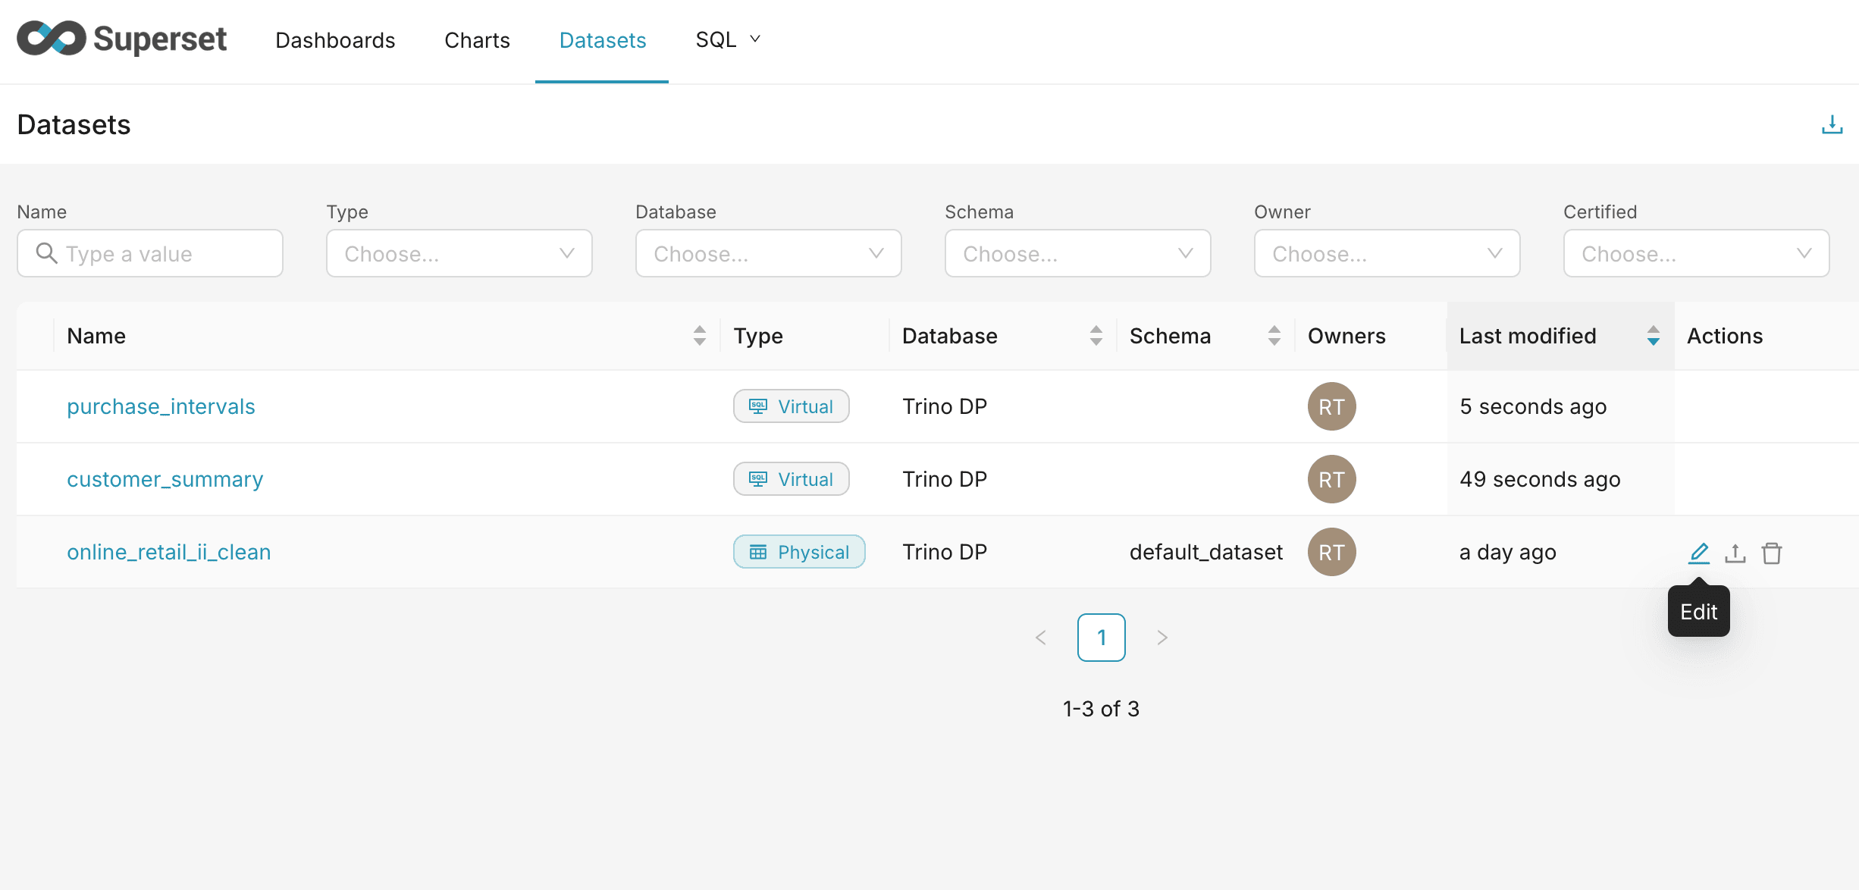Click the '1-3 of 3' count text
1859x890 pixels.
click(1101, 709)
